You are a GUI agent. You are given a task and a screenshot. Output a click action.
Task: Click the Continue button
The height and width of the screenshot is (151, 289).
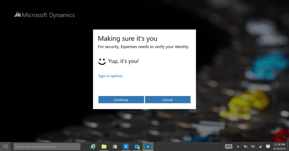click(x=121, y=100)
